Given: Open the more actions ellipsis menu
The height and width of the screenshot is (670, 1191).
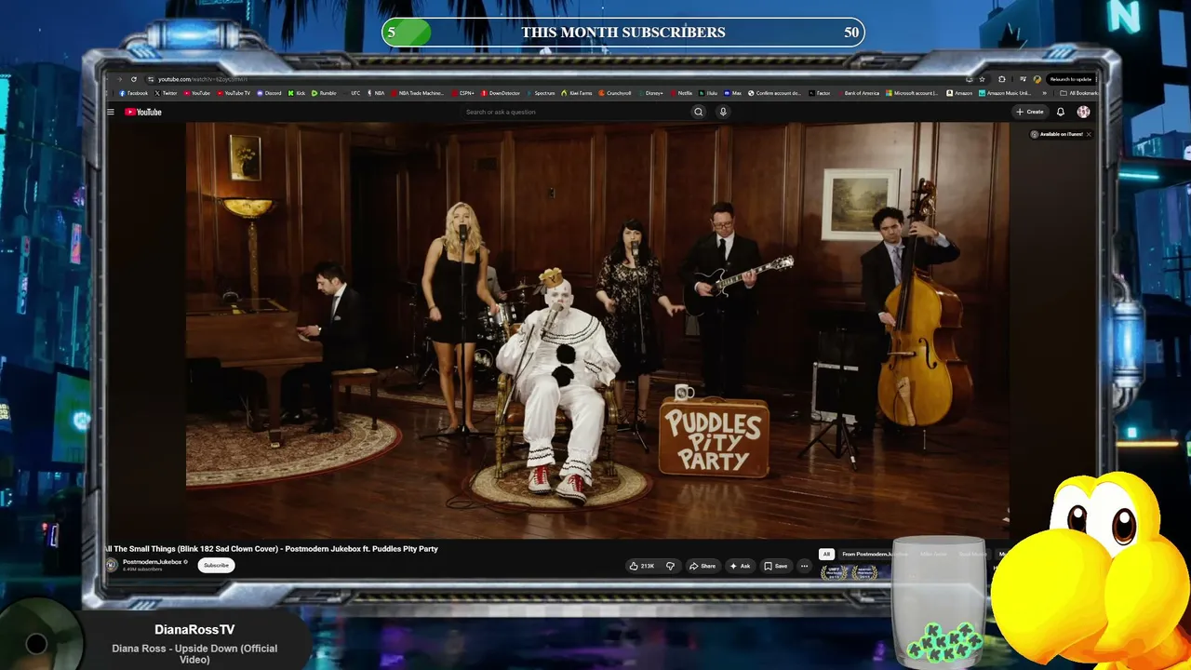Looking at the screenshot, I should (x=804, y=566).
